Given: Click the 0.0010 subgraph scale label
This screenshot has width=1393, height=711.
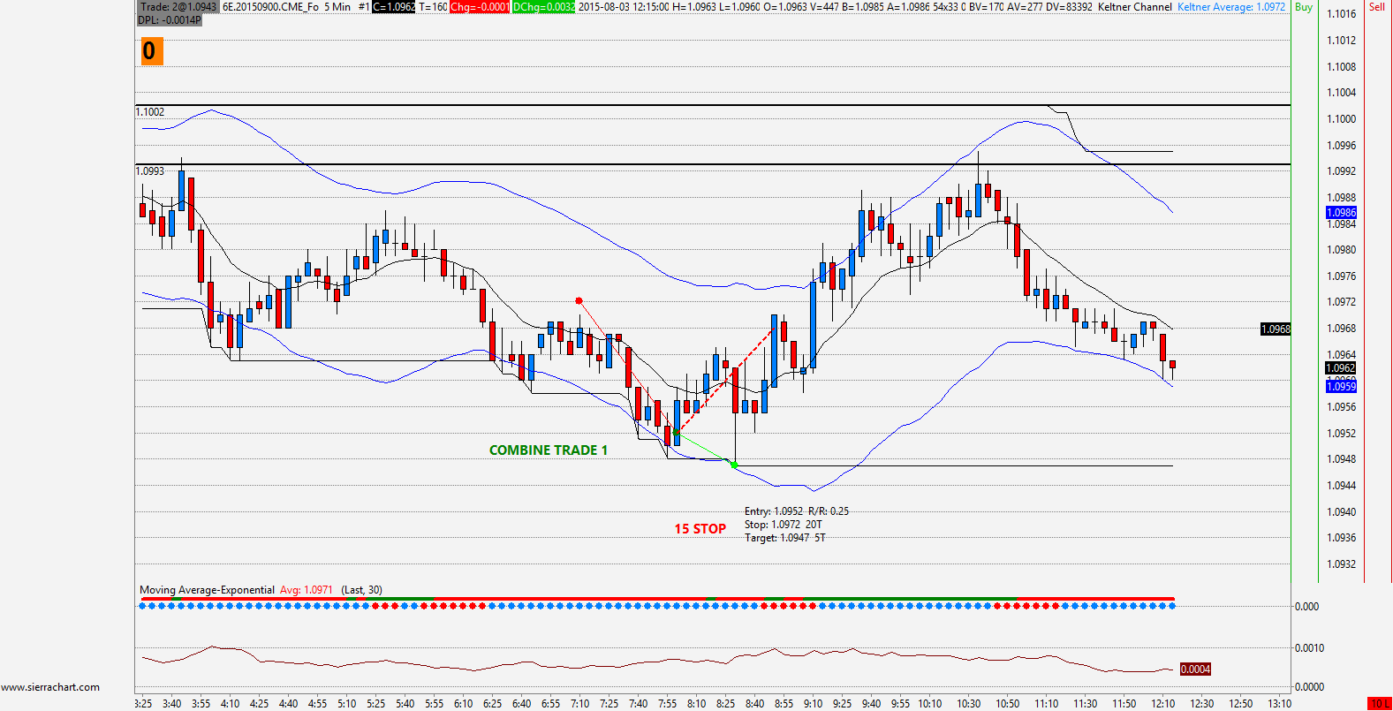Looking at the screenshot, I should point(1309,648).
